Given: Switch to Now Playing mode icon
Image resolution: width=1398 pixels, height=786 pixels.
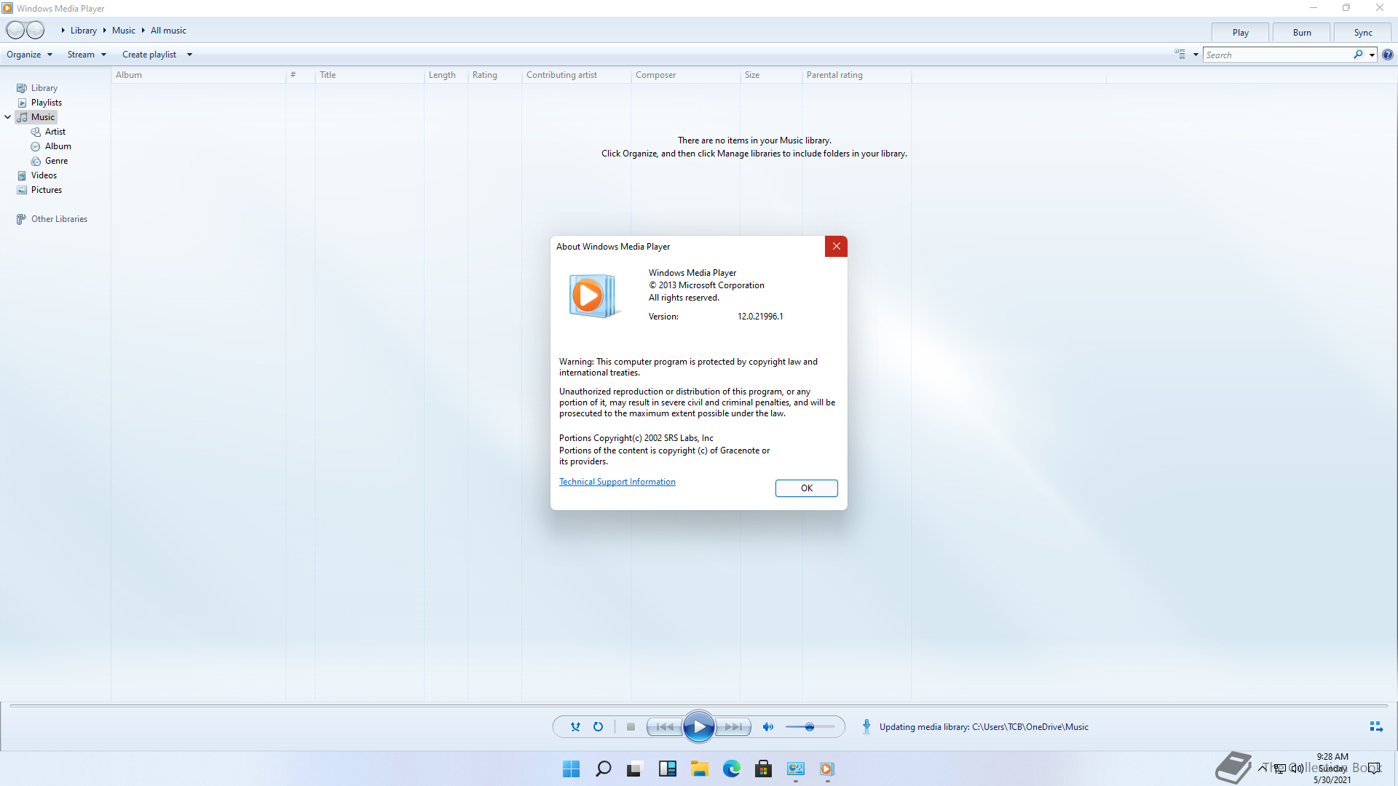Looking at the screenshot, I should (1376, 726).
